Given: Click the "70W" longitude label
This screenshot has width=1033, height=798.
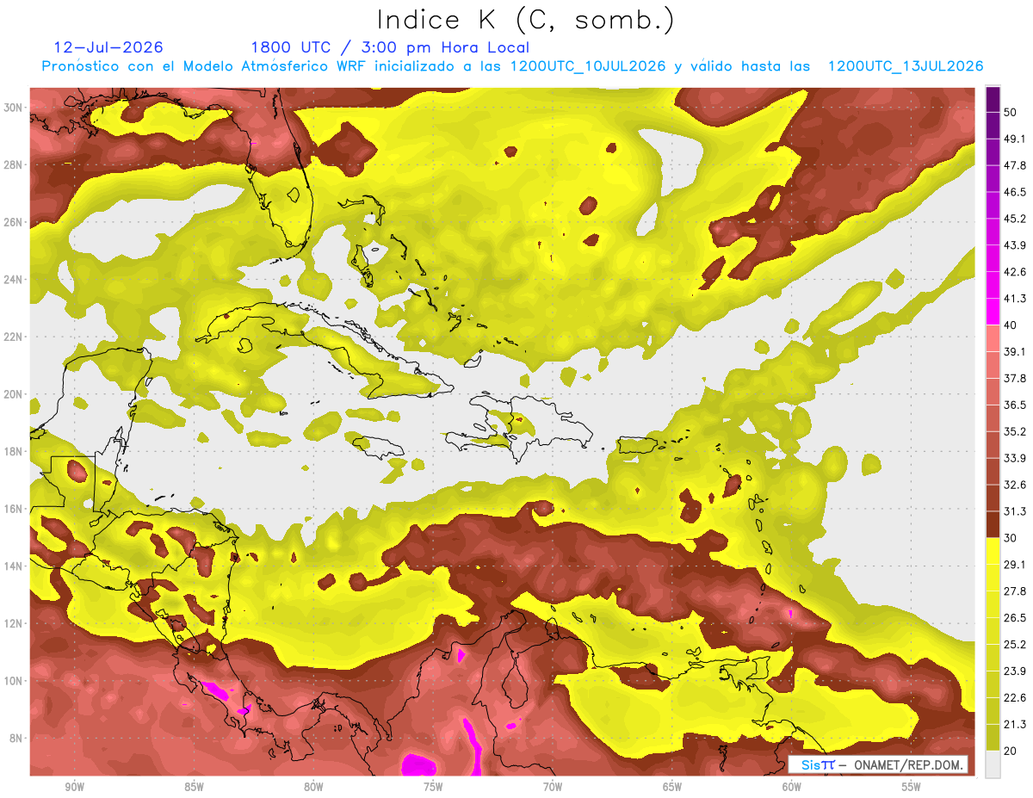Looking at the screenshot, I should point(553,787).
